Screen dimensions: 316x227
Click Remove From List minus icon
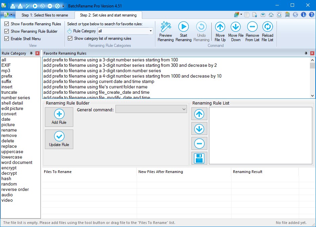252,27
